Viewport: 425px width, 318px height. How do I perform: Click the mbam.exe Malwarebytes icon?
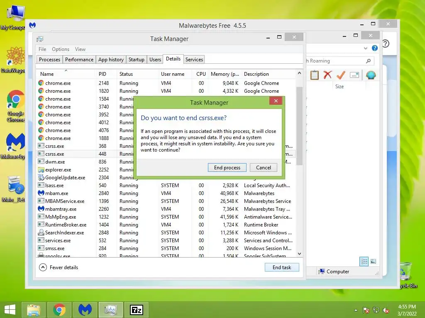[41, 193]
